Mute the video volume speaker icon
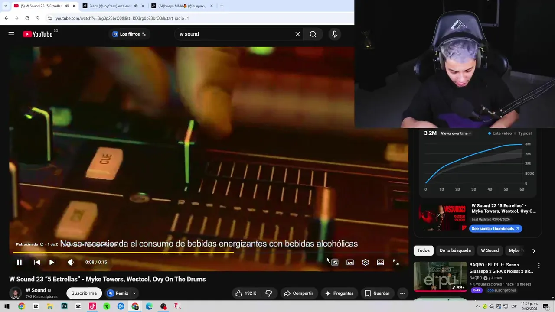This screenshot has width=555, height=312. pos(71,262)
